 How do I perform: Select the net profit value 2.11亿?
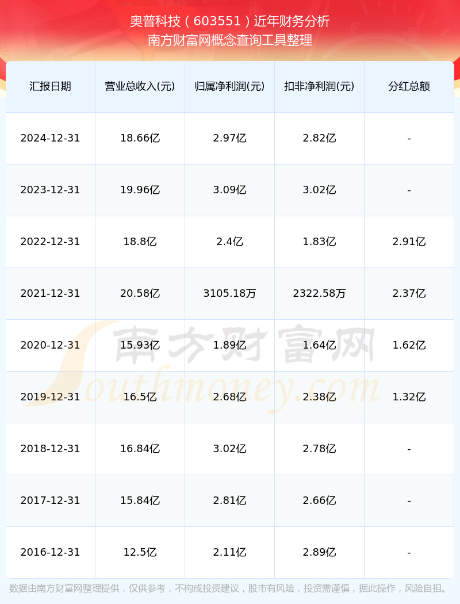(x=229, y=552)
